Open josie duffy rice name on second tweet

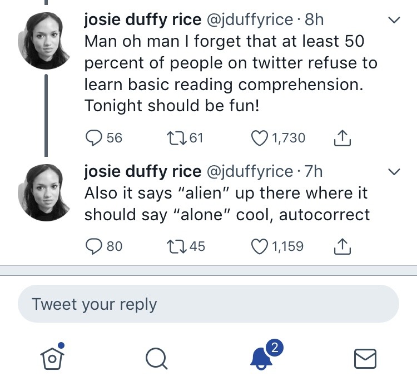(142, 171)
